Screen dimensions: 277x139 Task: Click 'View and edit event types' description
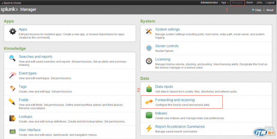coord(45,78)
